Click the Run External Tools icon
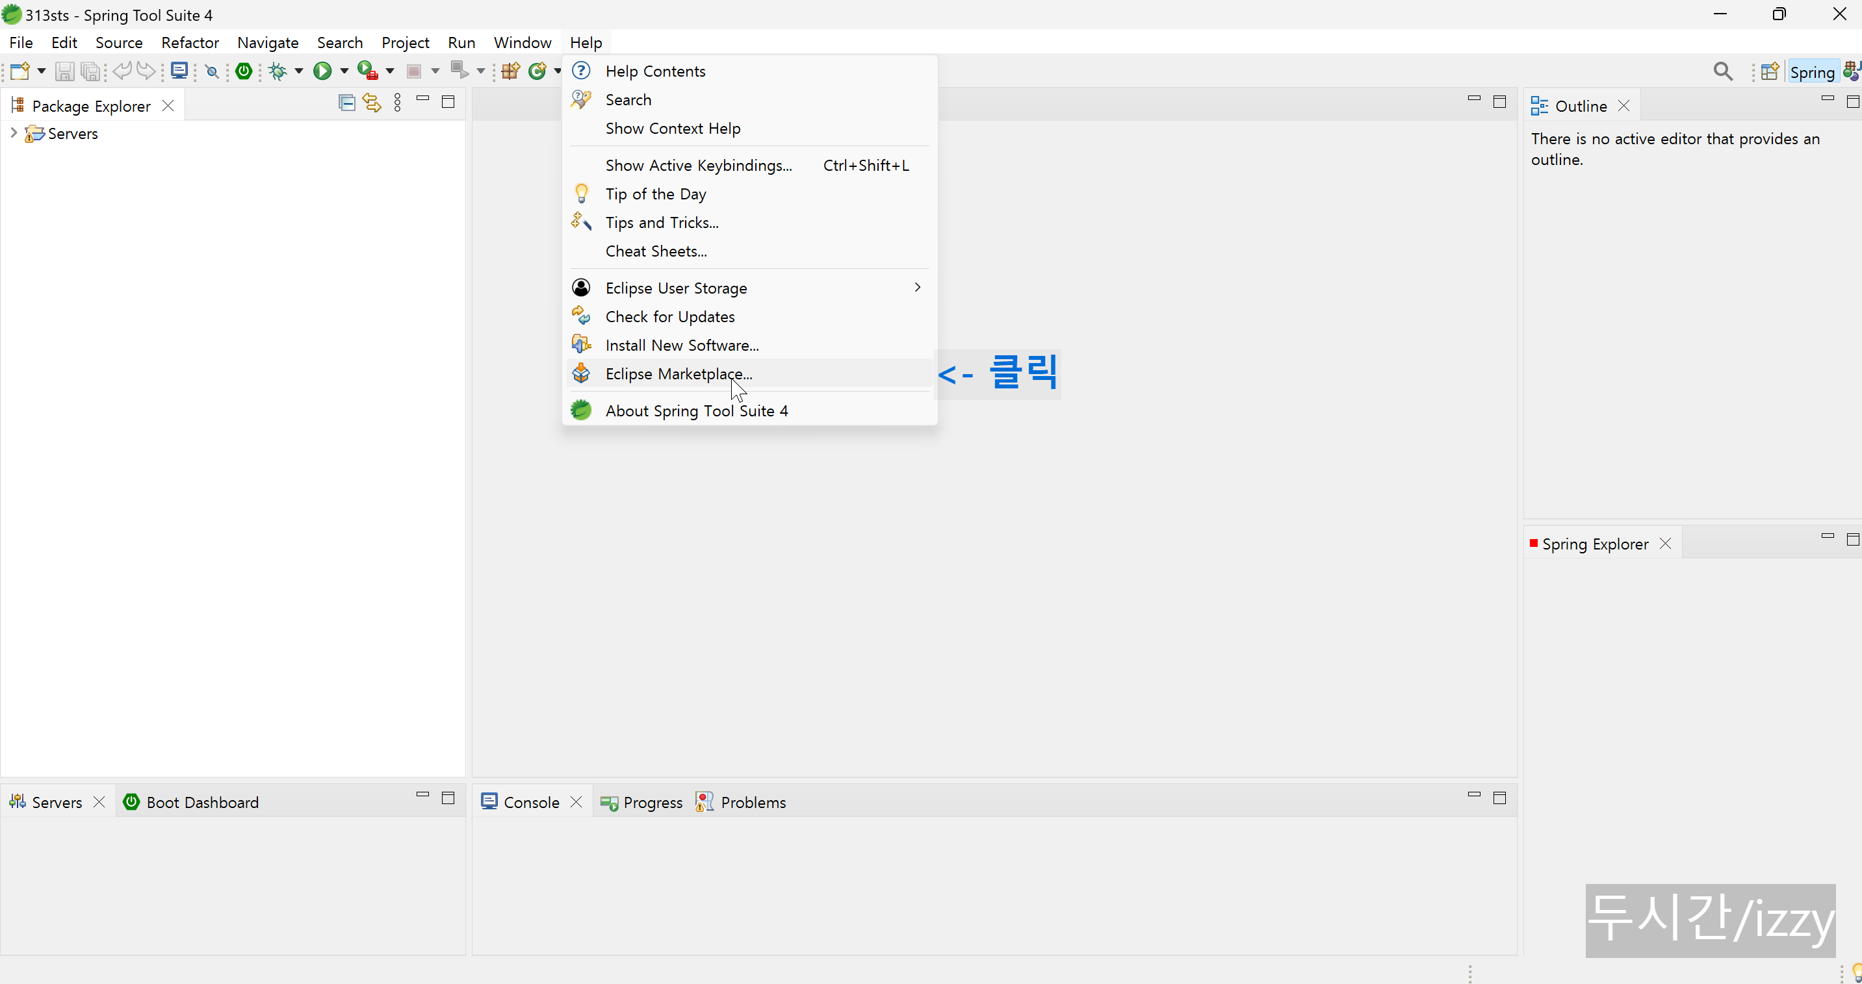 click(x=368, y=71)
